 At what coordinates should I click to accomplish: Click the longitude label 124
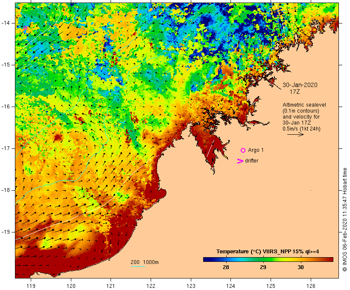(231, 286)
